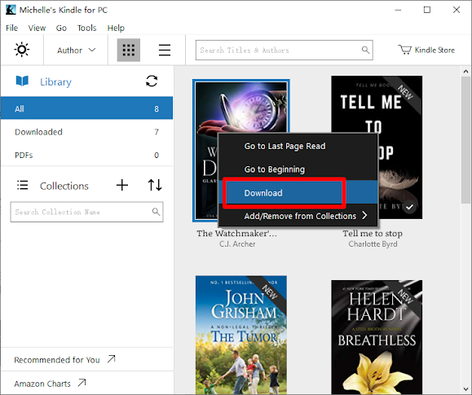Viewport: 472px width, 395px height.
Task: Click the Kindle Store cart icon
Action: pyautogui.click(x=404, y=50)
